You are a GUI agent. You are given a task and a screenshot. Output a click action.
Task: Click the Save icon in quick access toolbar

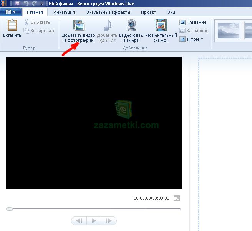tap(17, 3)
